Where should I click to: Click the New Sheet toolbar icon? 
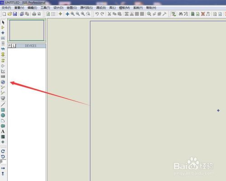[x=198, y=14]
